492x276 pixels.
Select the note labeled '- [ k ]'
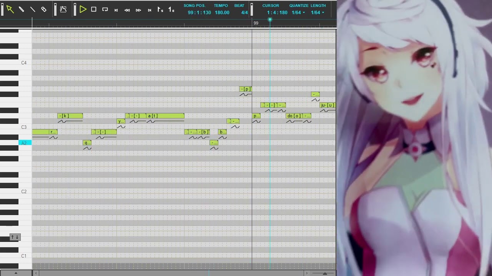click(x=70, y=116)
